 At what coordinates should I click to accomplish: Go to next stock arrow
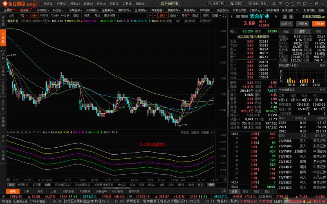pos(276,16)
